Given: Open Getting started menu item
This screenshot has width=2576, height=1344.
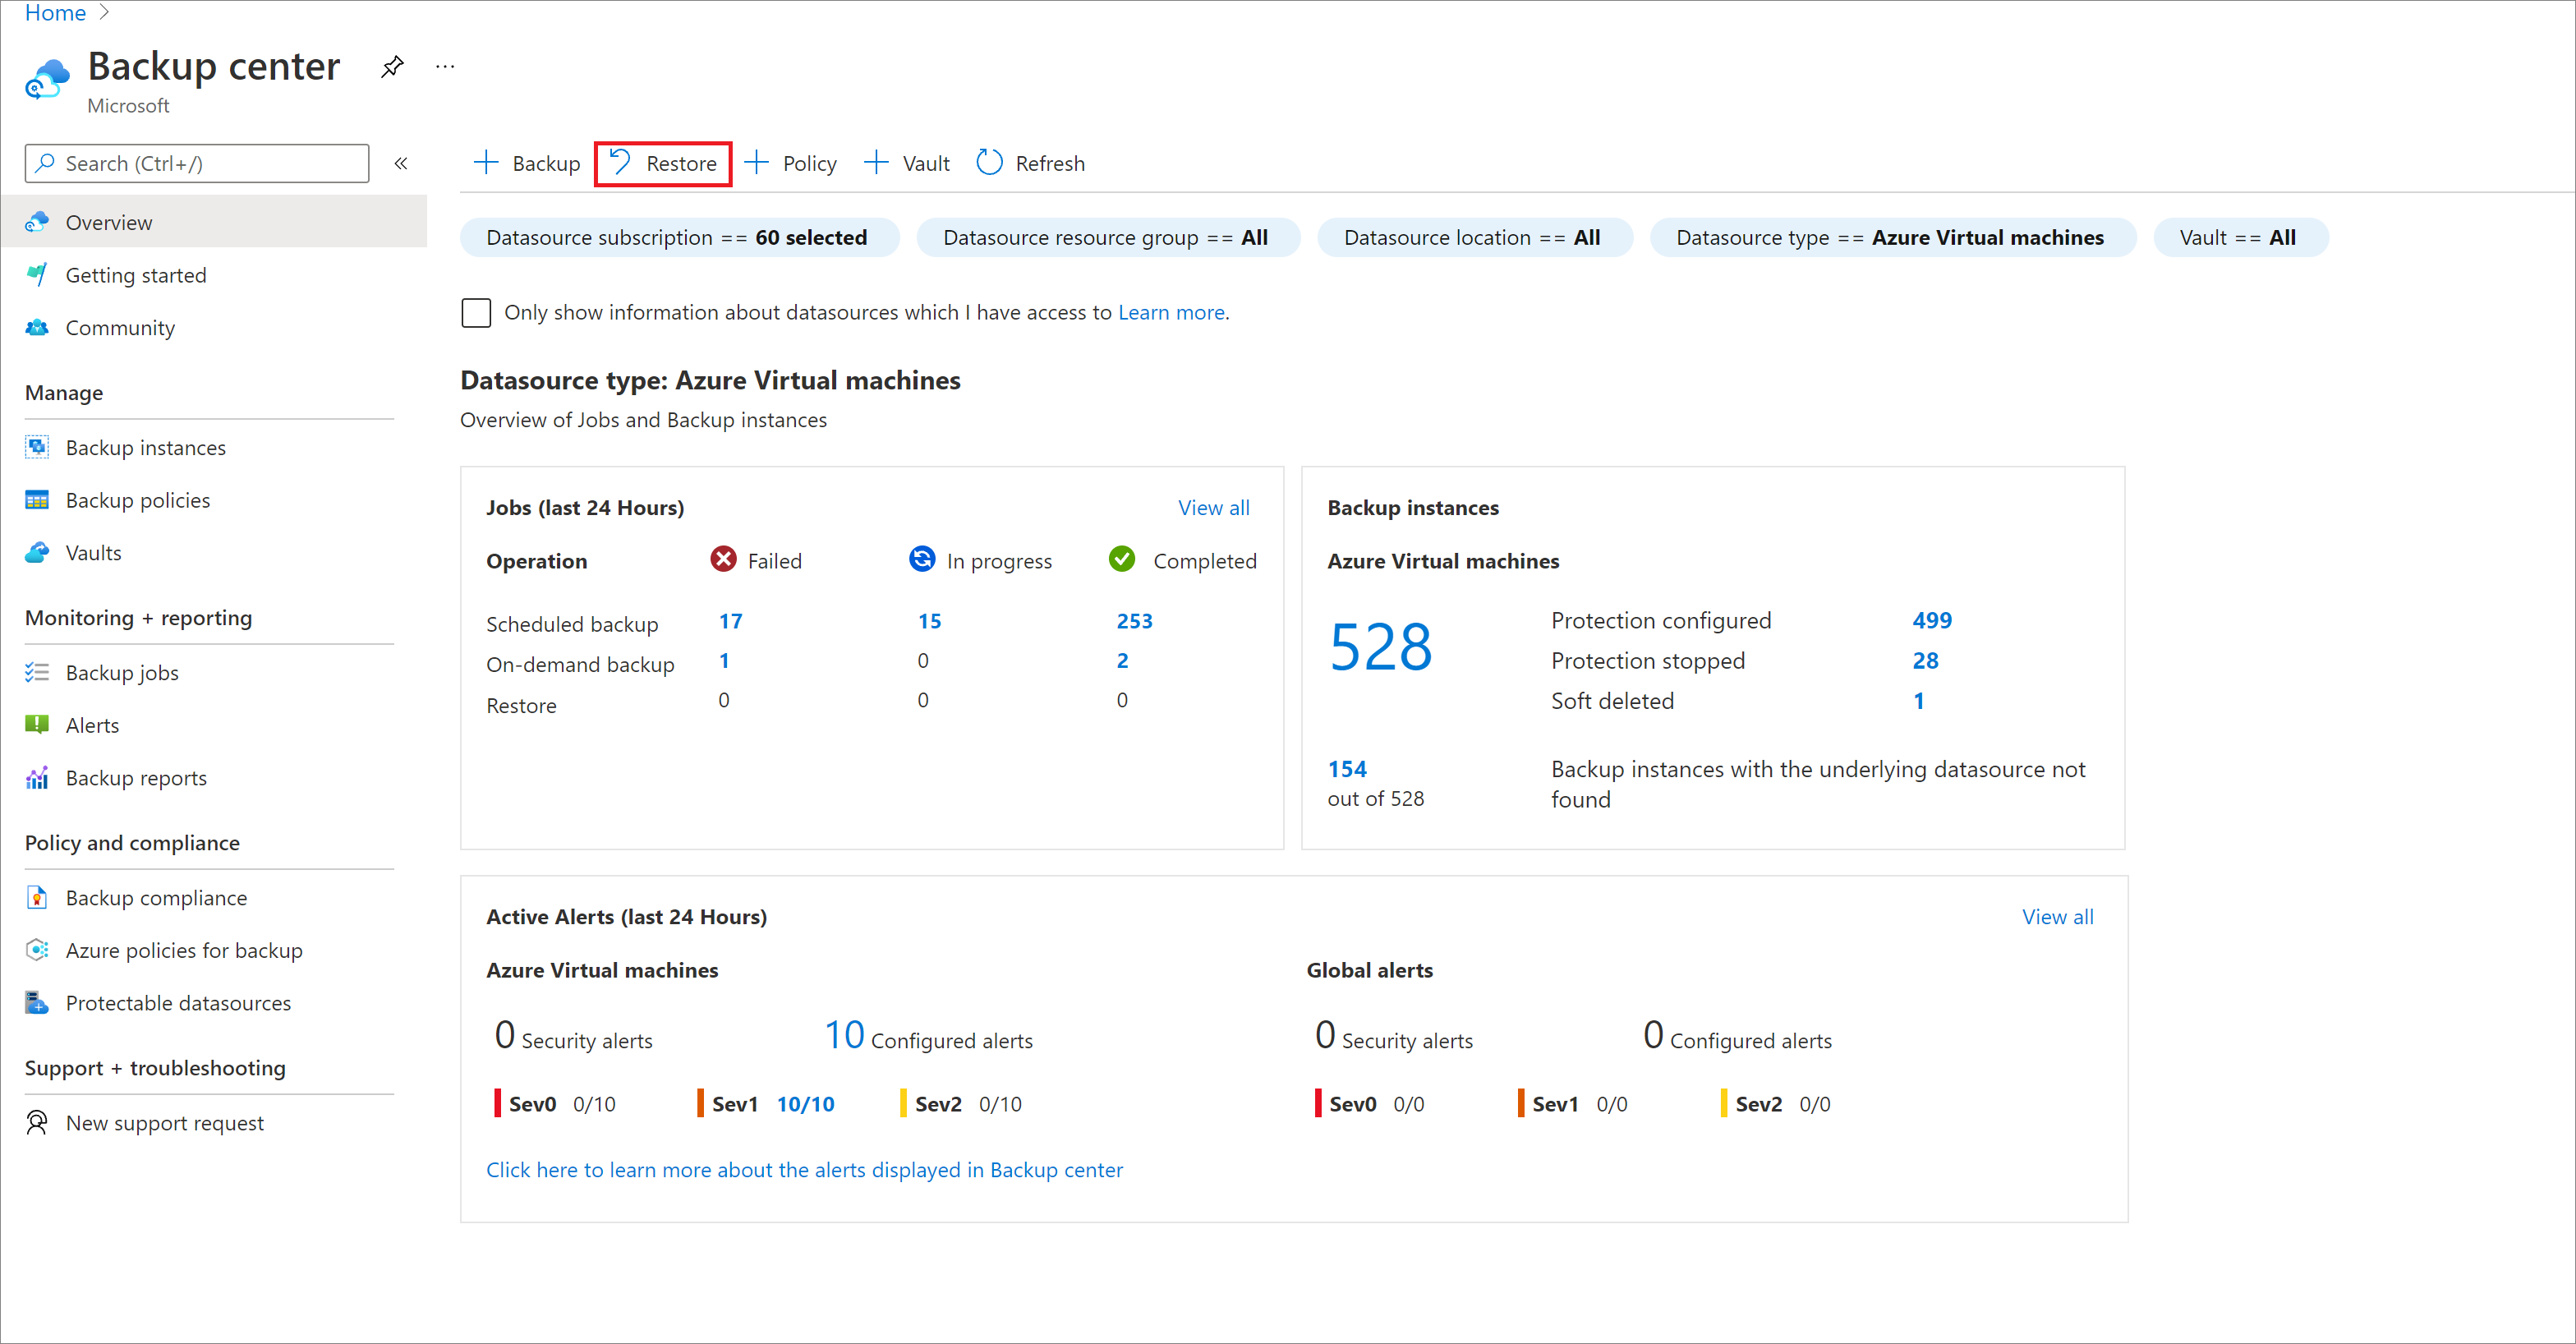Looking at the screenshot, I should click(136, 274).
